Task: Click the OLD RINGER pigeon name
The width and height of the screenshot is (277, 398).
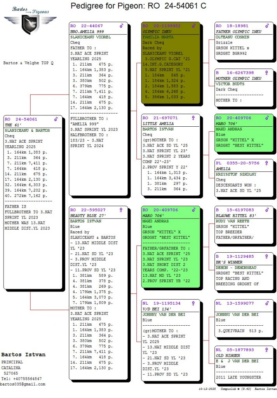Action: point(228,355)
